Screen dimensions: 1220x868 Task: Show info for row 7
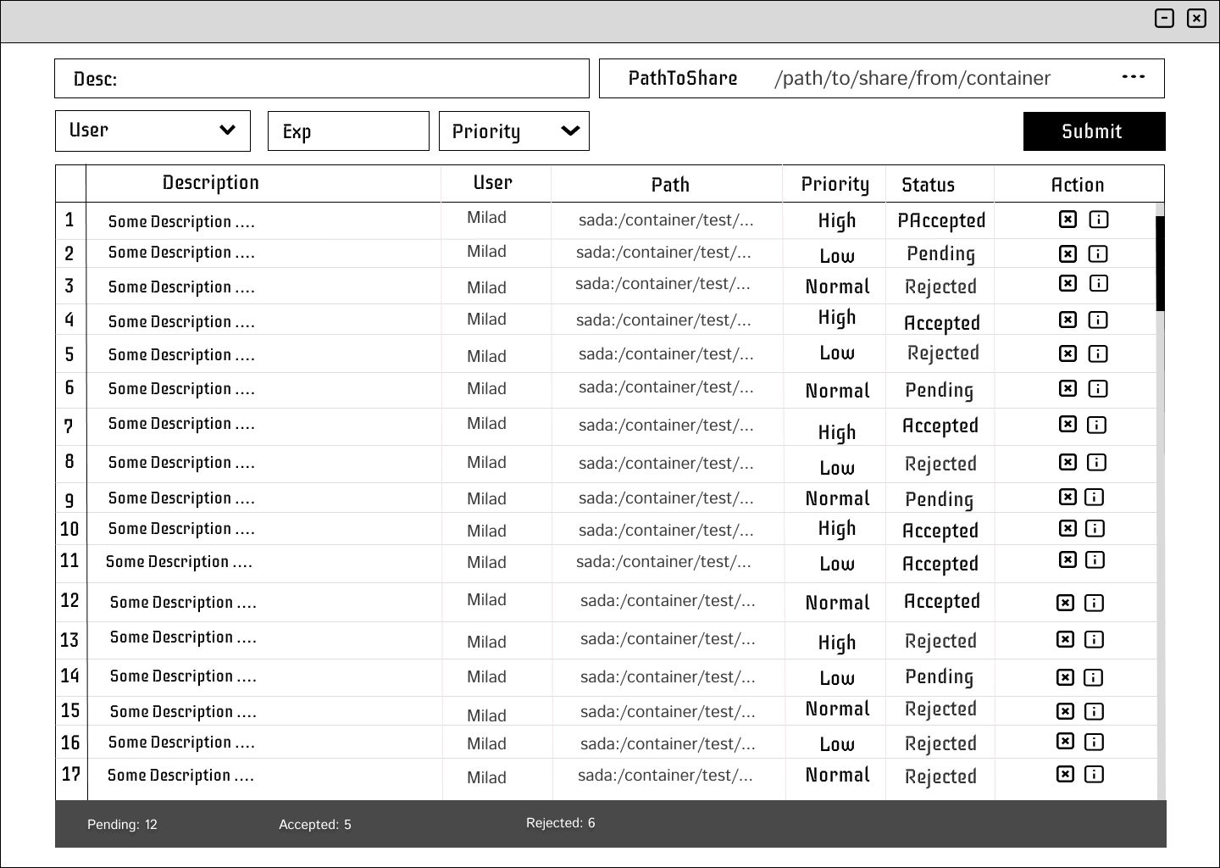click(1096, 425)
